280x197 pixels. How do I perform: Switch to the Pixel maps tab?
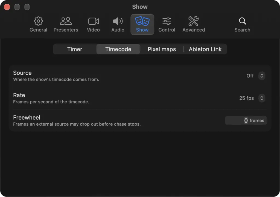162,49
